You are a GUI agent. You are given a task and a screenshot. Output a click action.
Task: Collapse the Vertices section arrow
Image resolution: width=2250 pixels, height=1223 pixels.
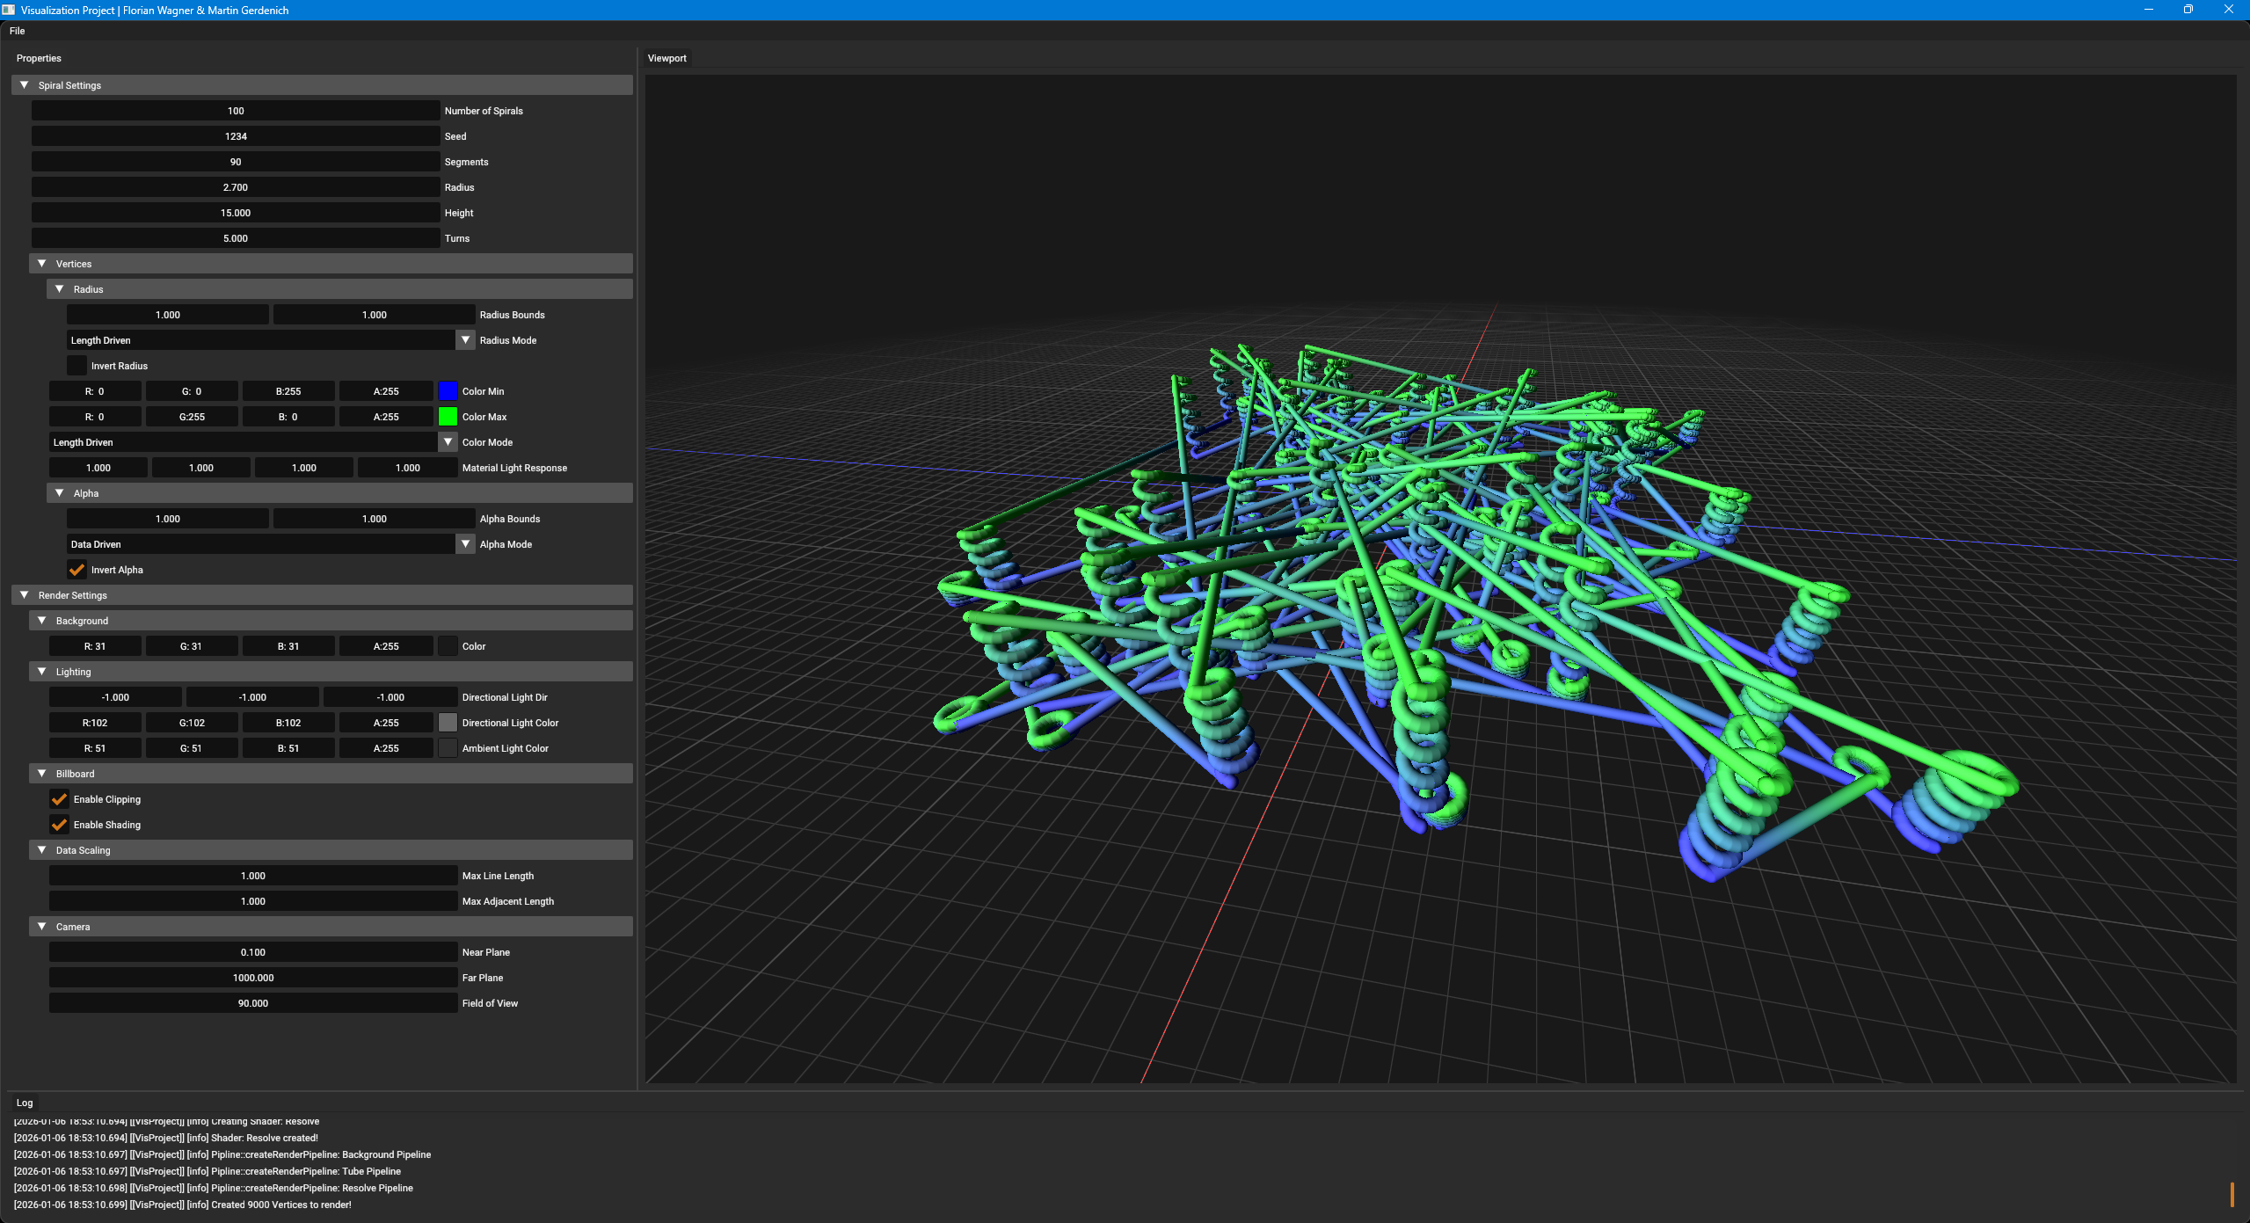pos(42,264)
